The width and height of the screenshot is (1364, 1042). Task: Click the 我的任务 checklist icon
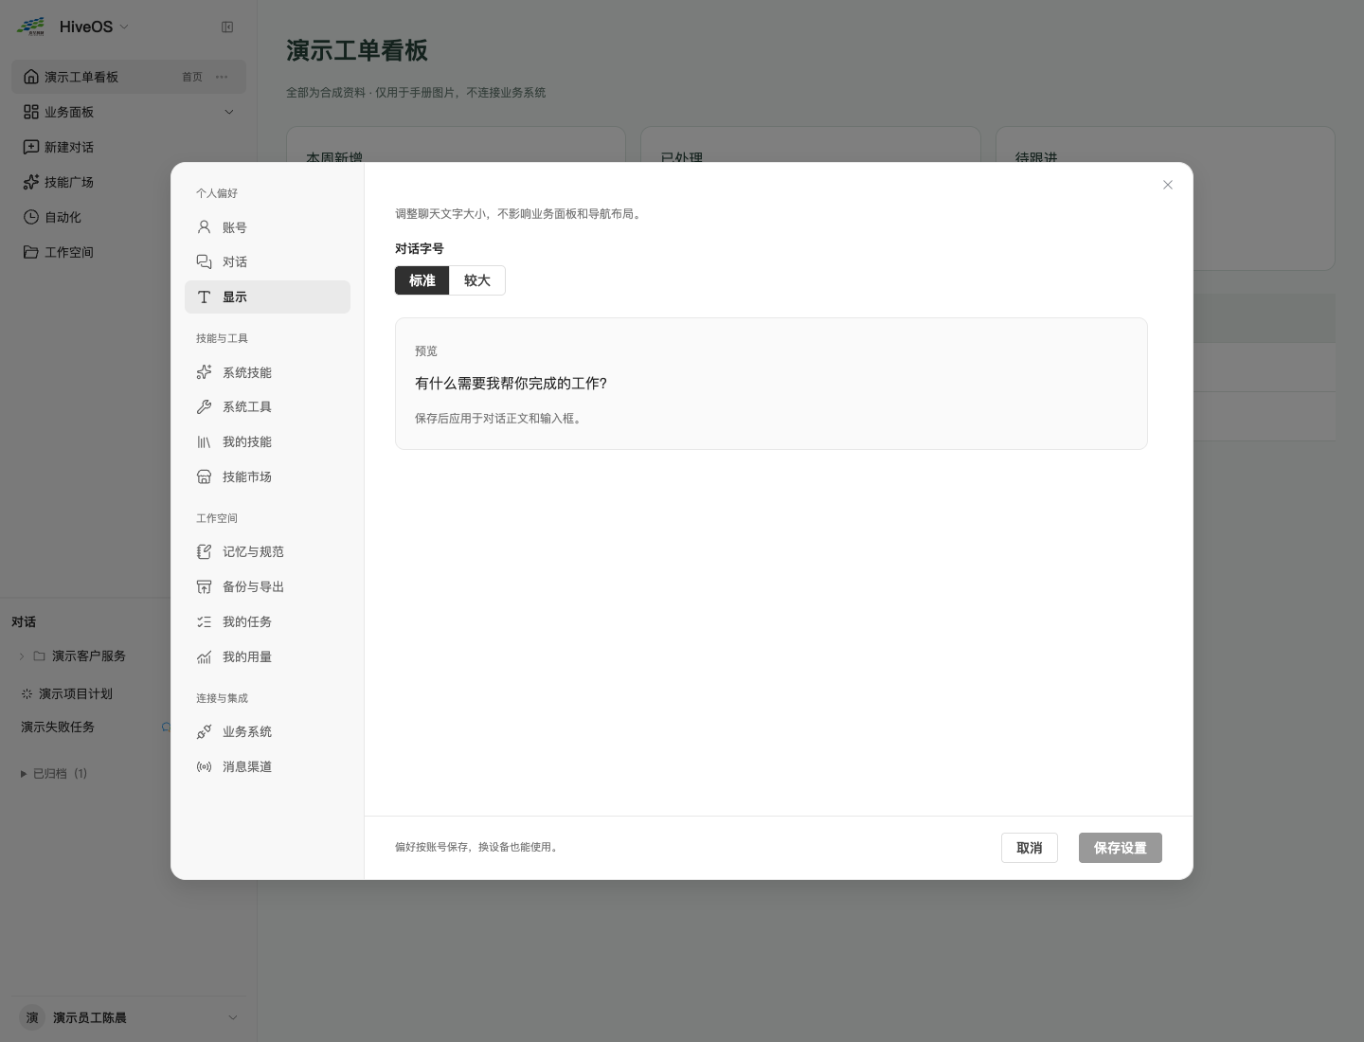[204, 621]
